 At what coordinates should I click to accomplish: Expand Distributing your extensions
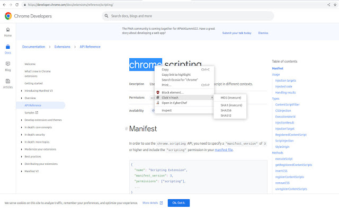(x=21, y=164)
